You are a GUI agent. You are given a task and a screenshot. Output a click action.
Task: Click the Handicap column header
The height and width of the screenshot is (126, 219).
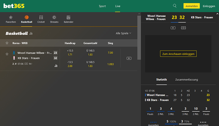click(70, 43)
